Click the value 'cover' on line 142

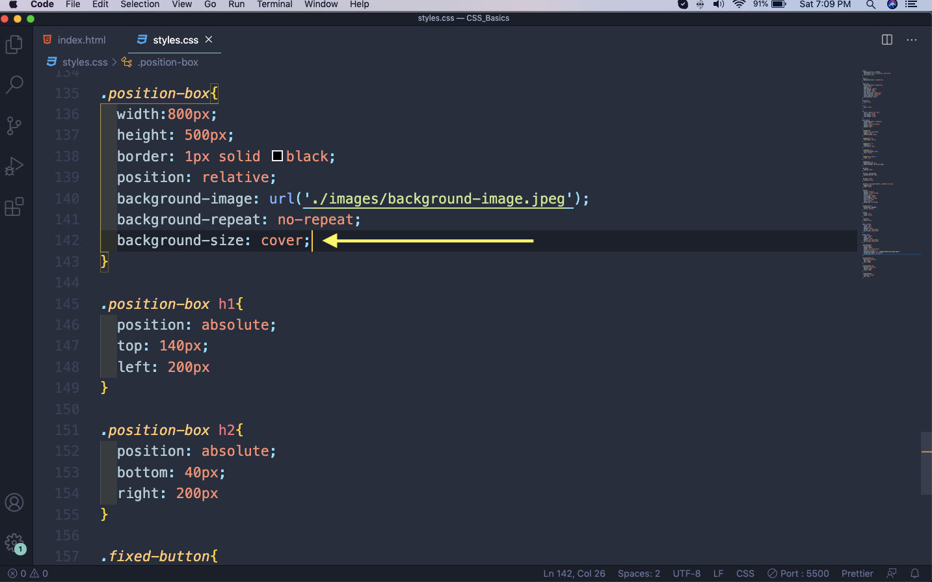(282, 241)
